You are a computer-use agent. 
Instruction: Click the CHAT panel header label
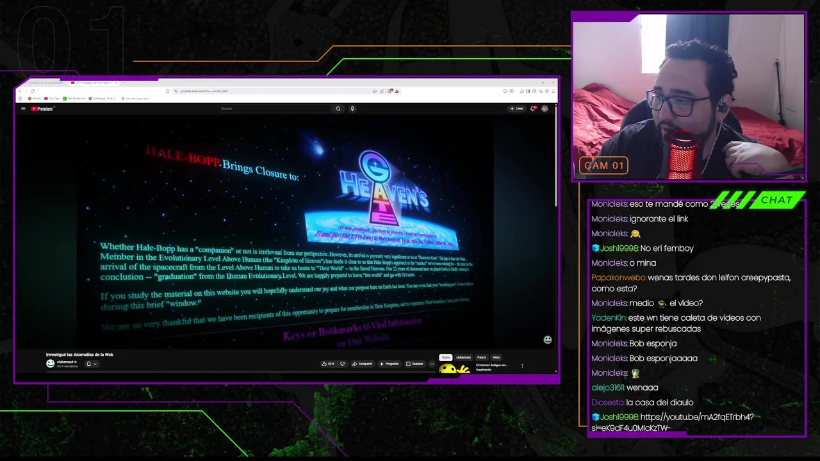(x=776, y=200)
